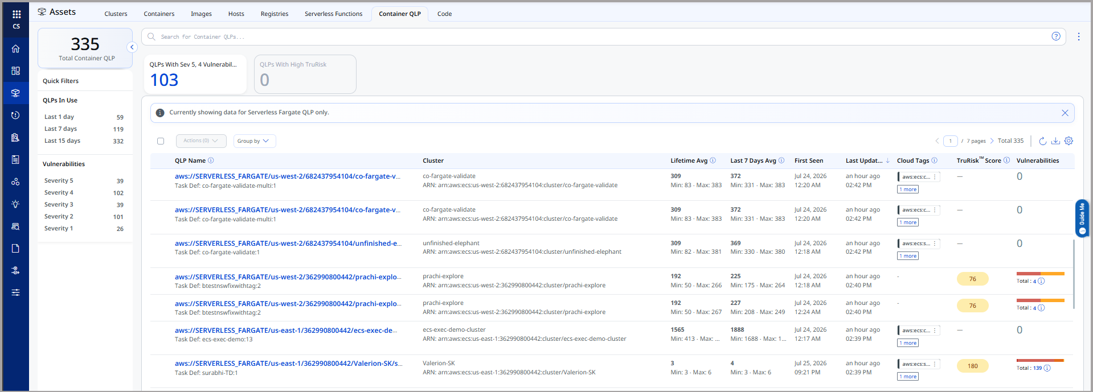
Task: Expand cloud tag menu for unfinished-elephant row
Action: 935,244
